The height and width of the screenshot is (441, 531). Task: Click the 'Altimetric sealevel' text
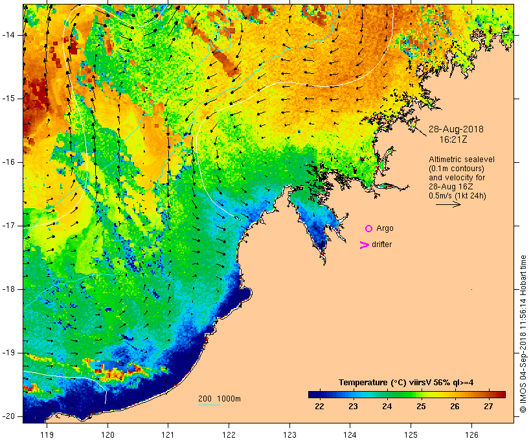click(461, 160)
